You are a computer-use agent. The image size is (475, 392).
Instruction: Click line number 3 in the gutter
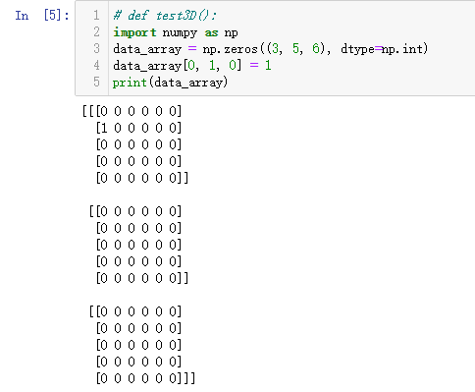(x=96, y=49)
